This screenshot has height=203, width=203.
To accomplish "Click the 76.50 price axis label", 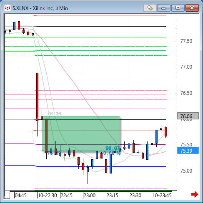I will 186,93.
